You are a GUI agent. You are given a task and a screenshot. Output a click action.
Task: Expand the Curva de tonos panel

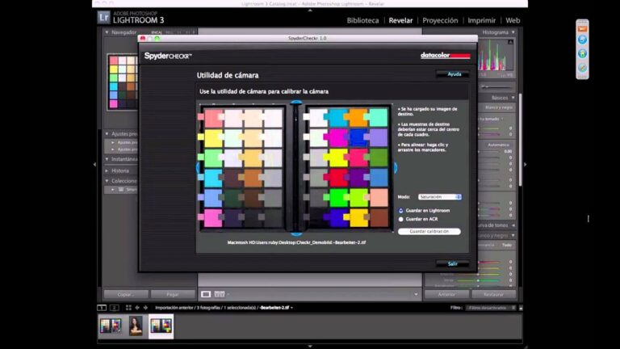coord(513,225)
